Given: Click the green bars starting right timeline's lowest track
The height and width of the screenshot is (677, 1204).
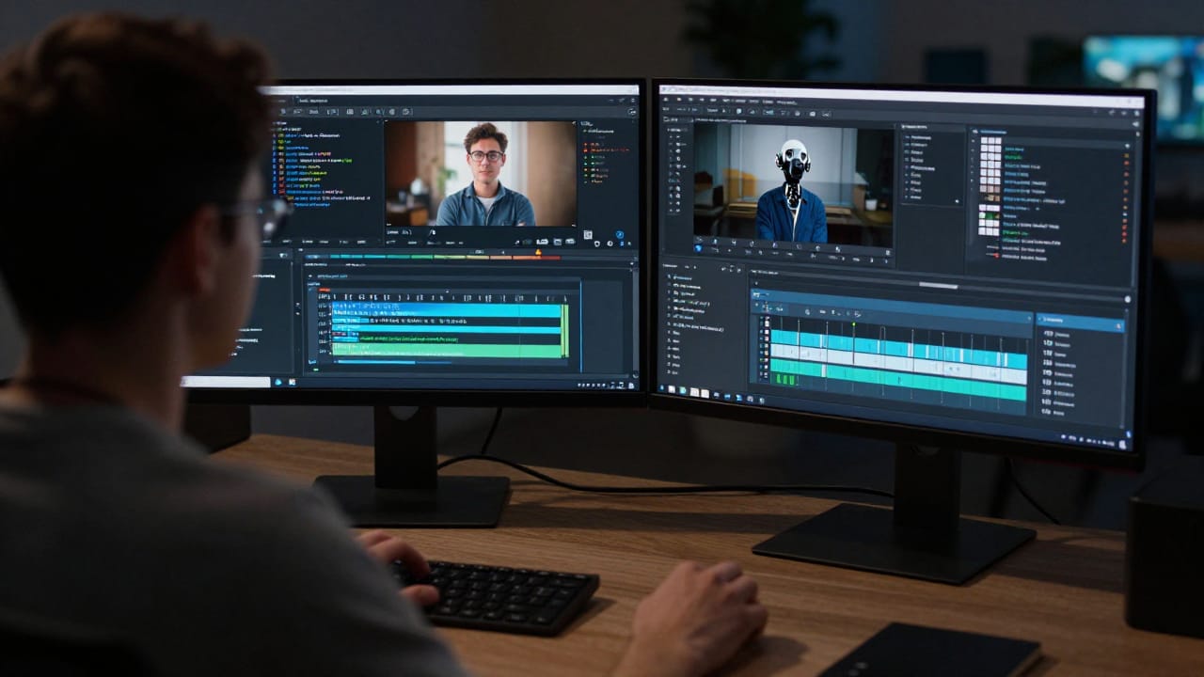Looking at the screenshot, I should click(x=786, y=379).
